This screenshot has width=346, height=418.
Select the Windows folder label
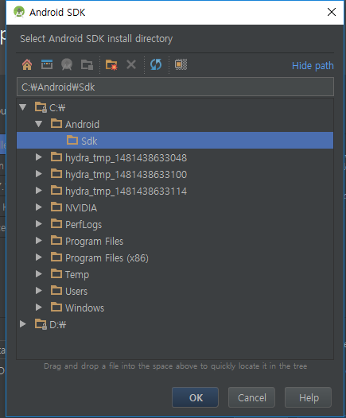[x=84, y=308]
